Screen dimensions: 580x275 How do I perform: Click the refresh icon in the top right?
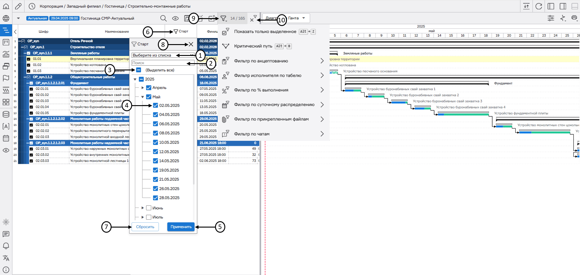(x=539, y=6)
